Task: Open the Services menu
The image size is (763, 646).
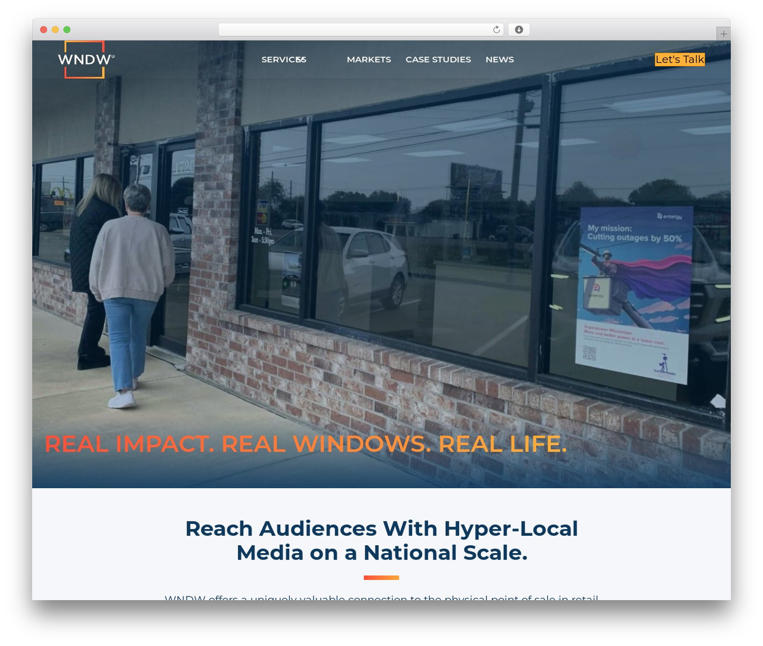Action: 284,60
